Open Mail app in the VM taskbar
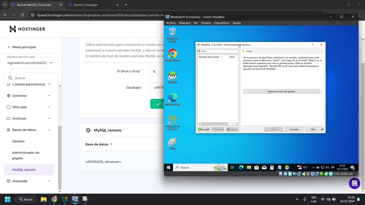 point(264,167)
